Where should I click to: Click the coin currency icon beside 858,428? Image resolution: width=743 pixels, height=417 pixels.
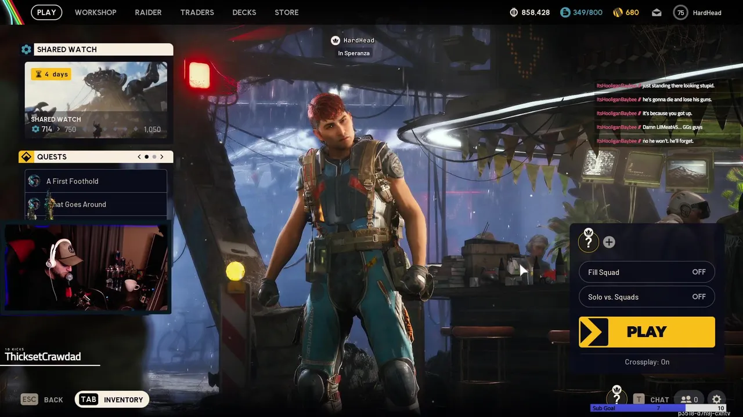point(514,12)
